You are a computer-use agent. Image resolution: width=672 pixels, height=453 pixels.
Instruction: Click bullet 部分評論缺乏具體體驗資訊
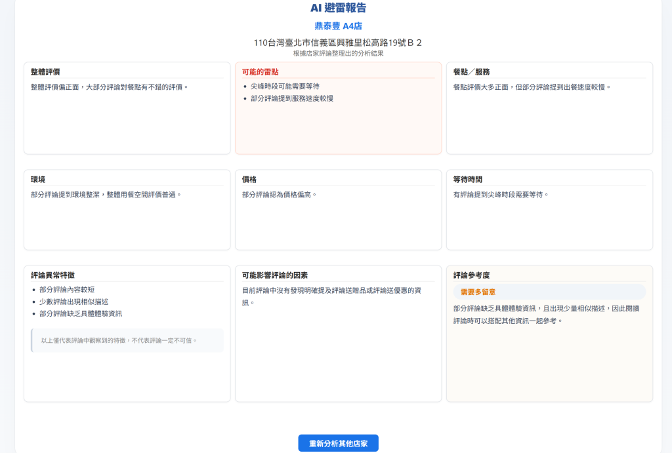point(81,314)
